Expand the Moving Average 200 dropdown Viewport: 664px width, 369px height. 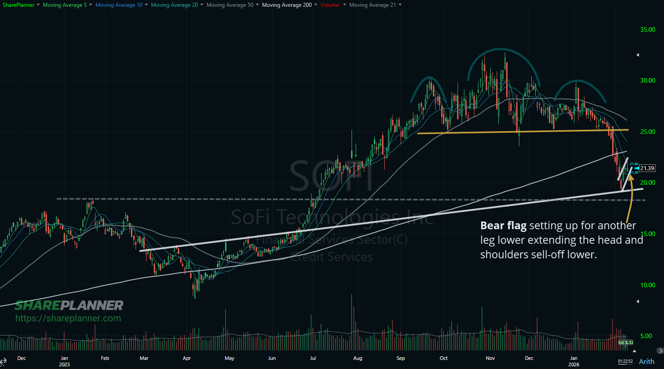(x=316, y=5)
